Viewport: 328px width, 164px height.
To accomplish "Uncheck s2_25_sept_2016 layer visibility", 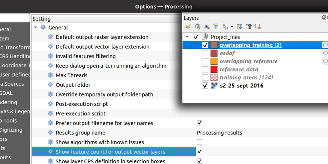I will pos(205,86).
